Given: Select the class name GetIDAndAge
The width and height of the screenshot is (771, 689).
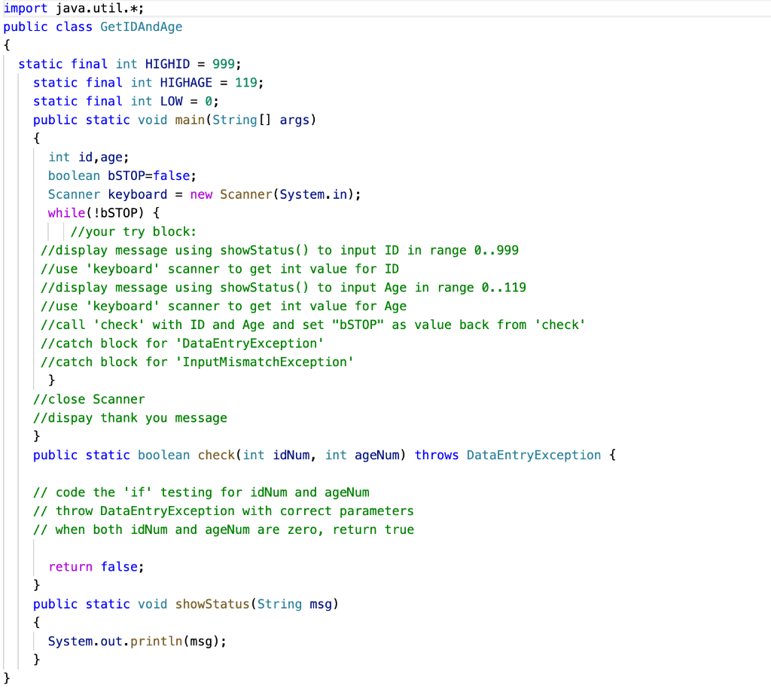Looking at the screenshot, I should click(x=140, y=26).
